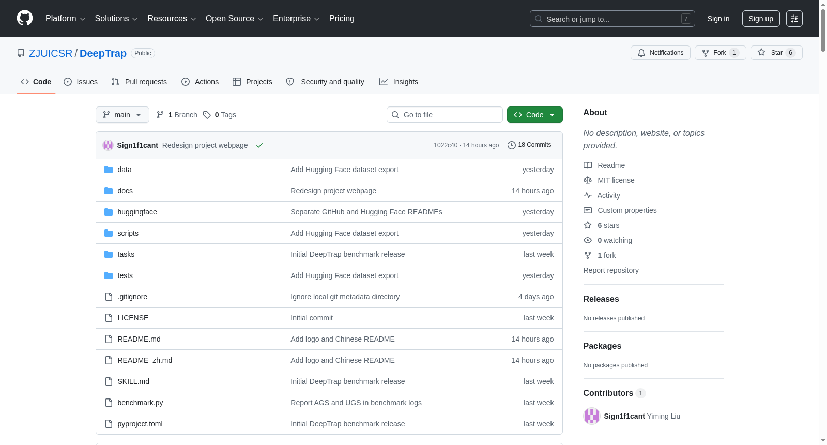Select the Code repository tab
This screenshot has height=445, width=827.
(36, 82)
